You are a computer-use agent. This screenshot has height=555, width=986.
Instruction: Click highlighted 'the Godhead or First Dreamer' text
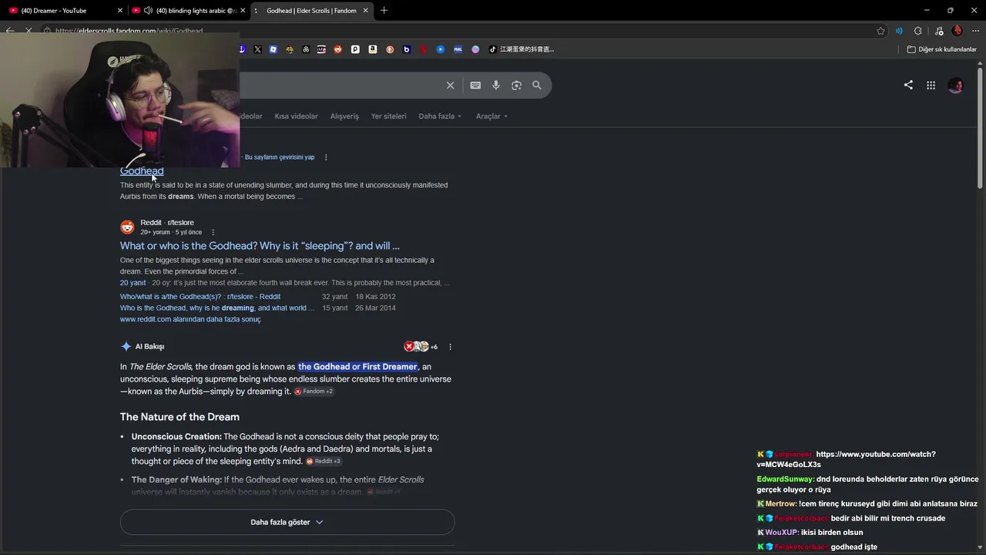click(x=357, y=367)
